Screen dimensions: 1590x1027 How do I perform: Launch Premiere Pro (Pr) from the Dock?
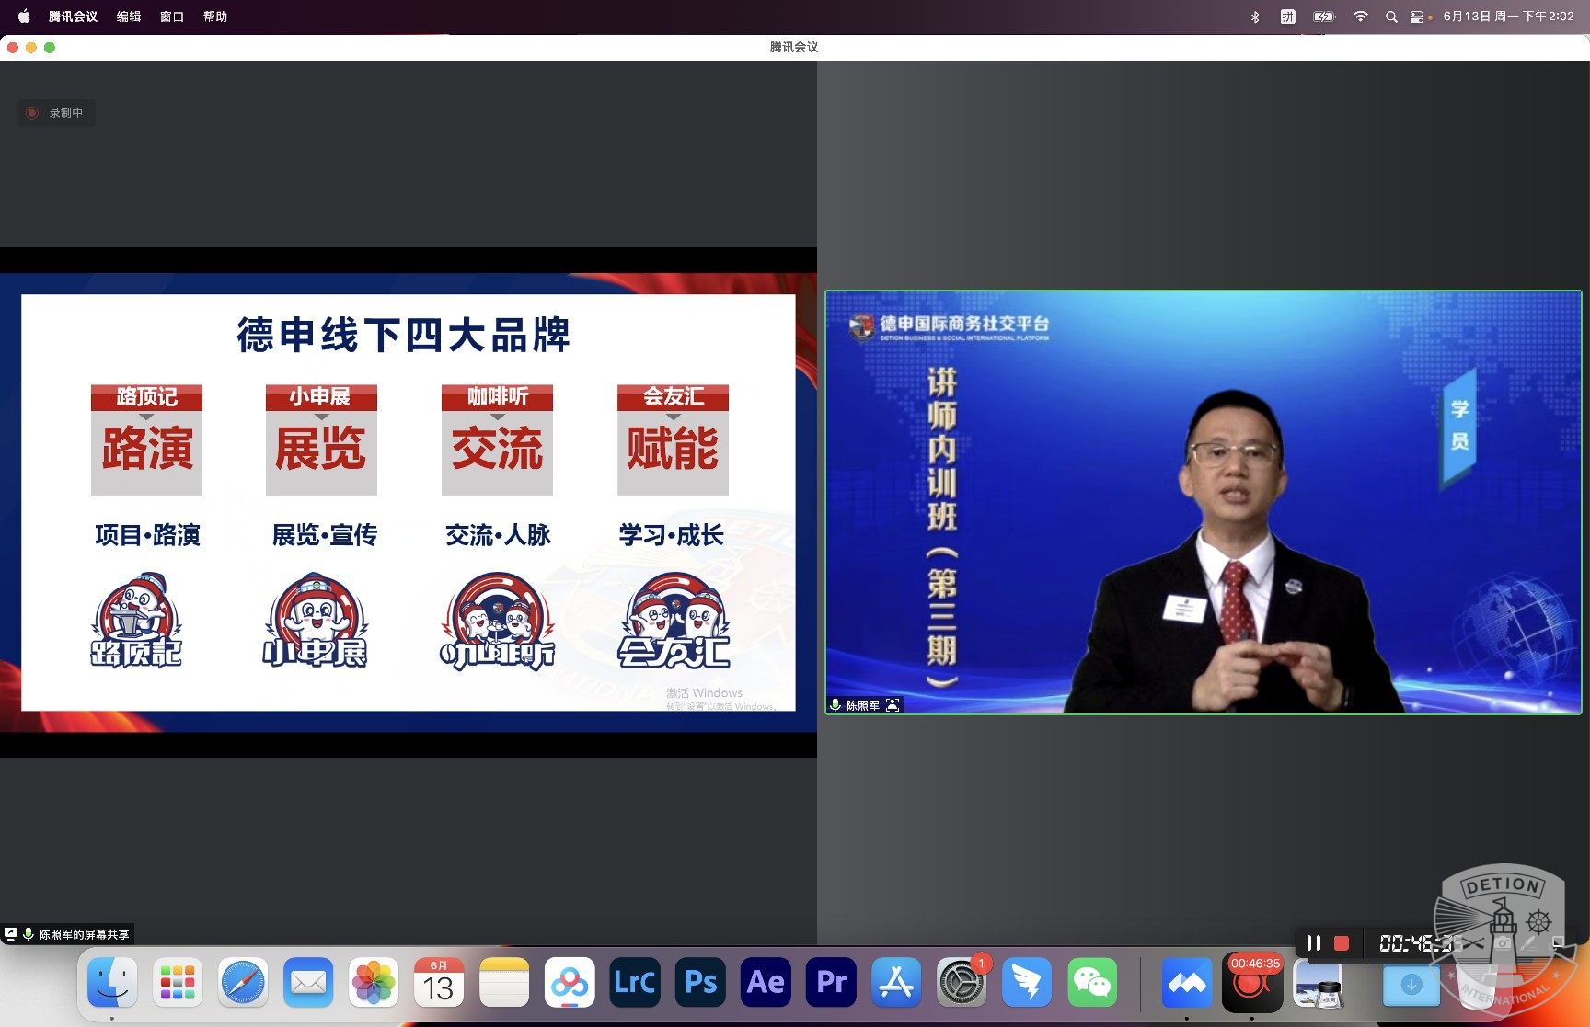coord(831,983)
